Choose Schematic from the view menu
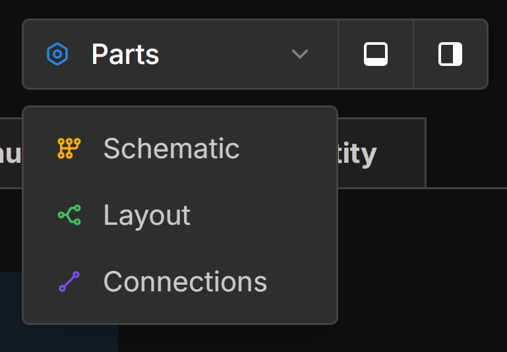 coord(171,148)
